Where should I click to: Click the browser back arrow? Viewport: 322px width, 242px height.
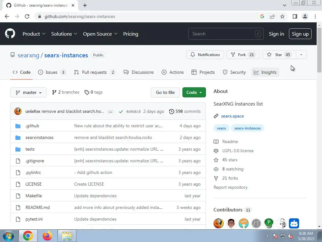point(7,16)
